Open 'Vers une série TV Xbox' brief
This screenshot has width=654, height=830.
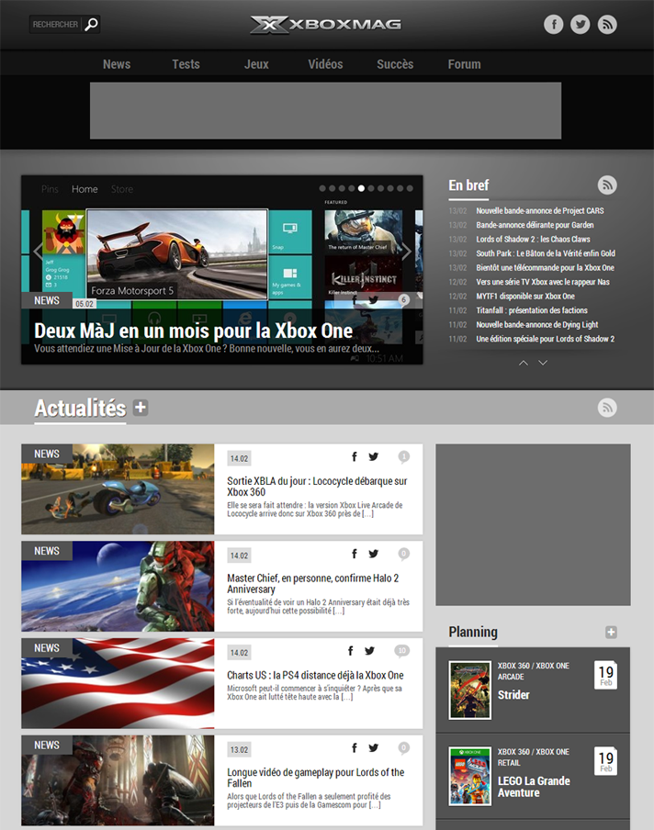tap(543, 282)
